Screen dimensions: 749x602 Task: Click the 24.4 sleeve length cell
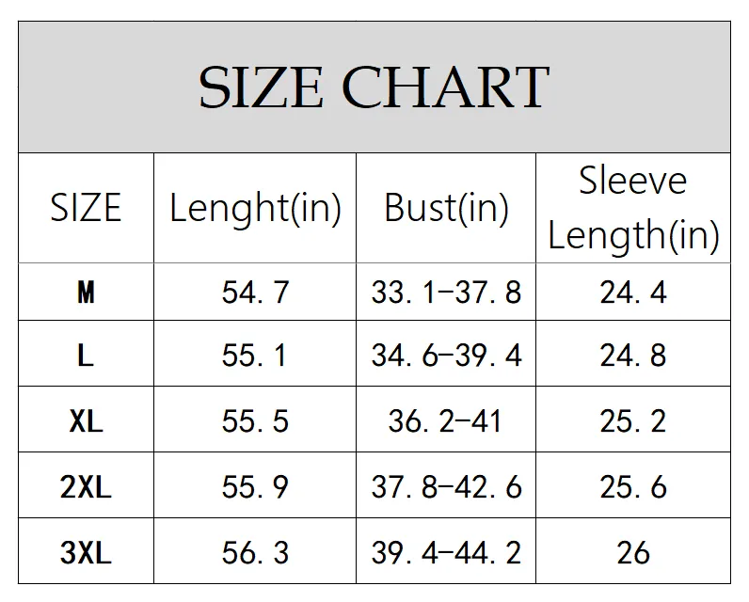pos(633,292)
